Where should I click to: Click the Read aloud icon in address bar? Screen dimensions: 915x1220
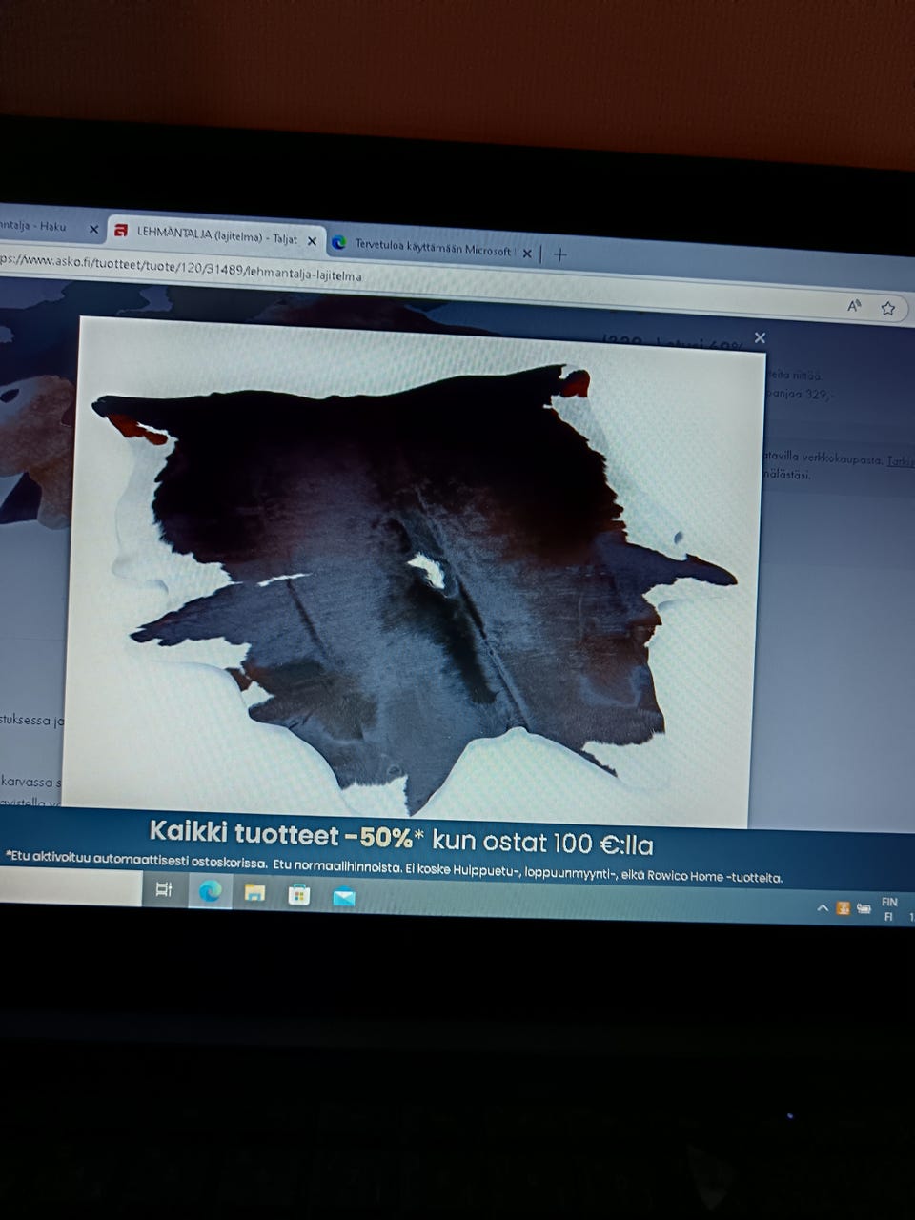854,306
